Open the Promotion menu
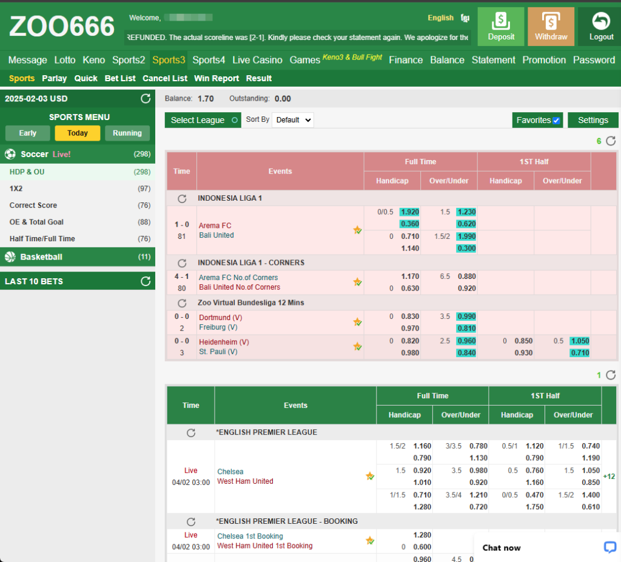This screenshot has width=621, height=562. tap(544, 60)
